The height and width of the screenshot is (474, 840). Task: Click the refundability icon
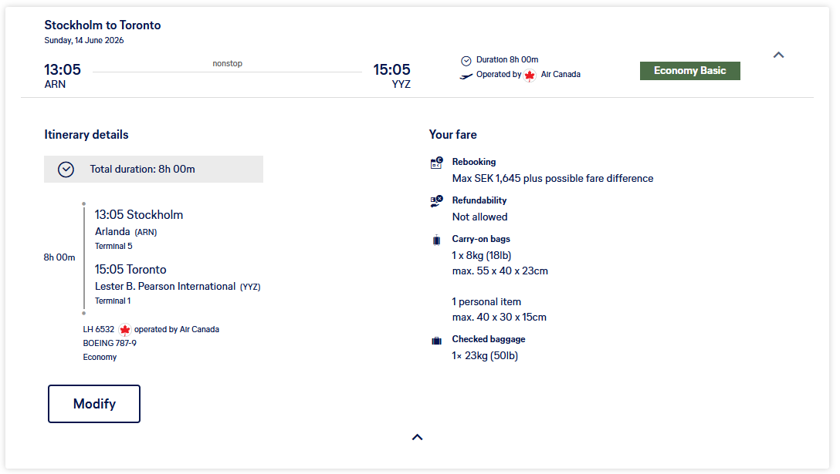click(x=436, y=201)
